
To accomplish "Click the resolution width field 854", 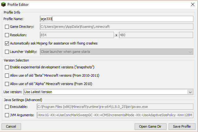I will coord(77,35).
